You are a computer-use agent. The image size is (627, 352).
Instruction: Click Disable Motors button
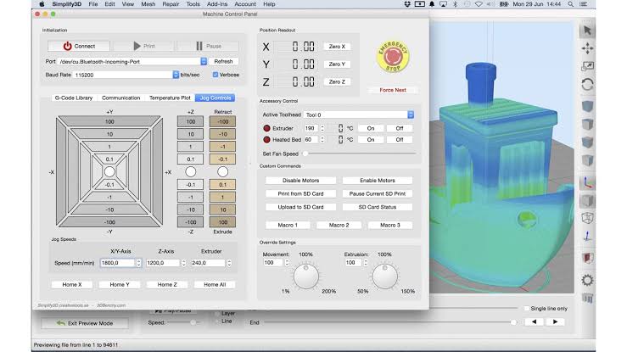pyautogui.click(x=300, y=181)
